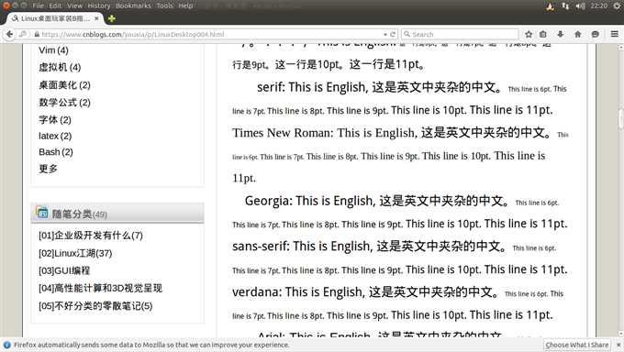Image resolution: width=624 pixels, height=352 pixels.
Task: Open the chat/Hello speech bubble icon
Action: point(595,34)
